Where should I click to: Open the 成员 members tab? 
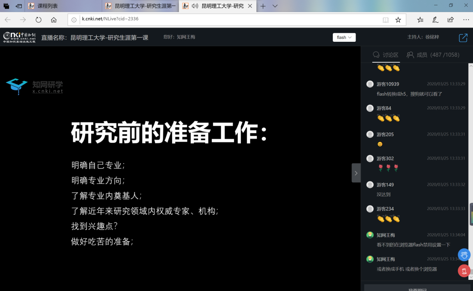433,55
